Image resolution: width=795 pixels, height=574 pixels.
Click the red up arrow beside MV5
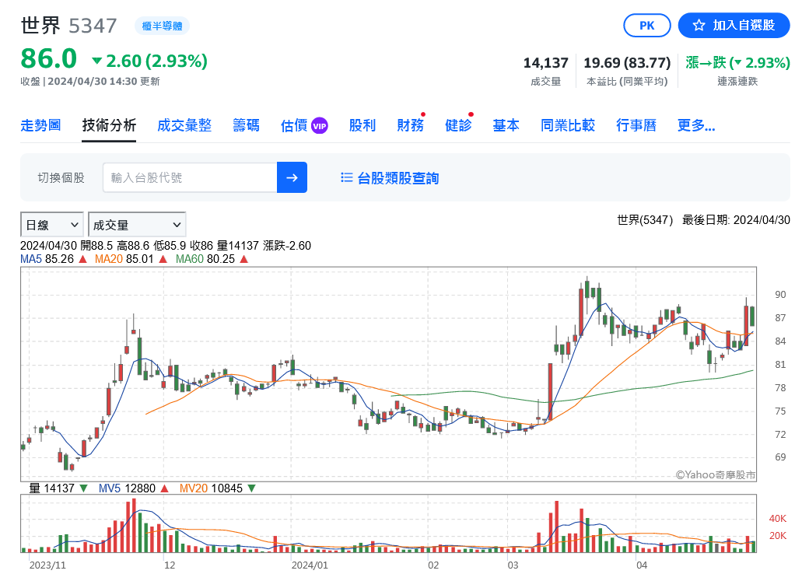tap(164, 488)
